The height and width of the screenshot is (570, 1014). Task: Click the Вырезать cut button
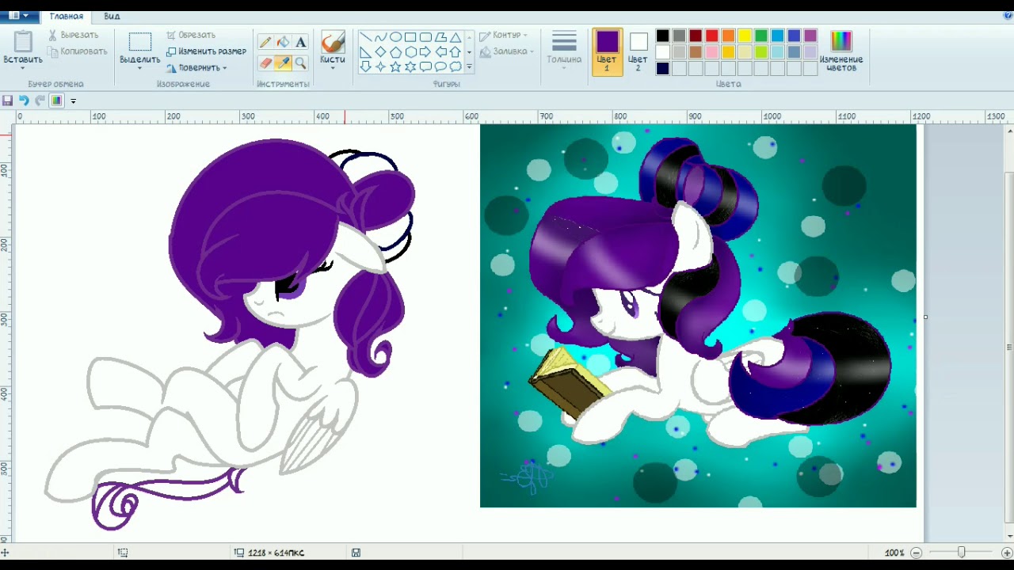[73, 35]
